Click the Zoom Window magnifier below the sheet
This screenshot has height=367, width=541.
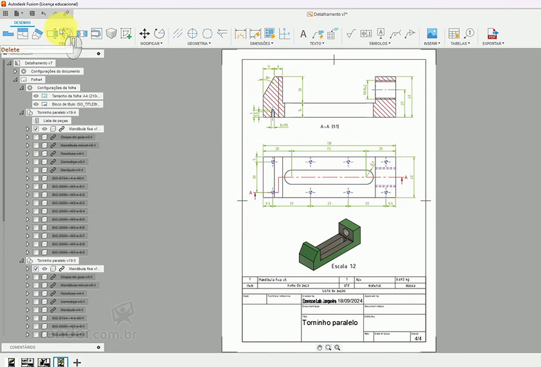click(x=328, y=347)
